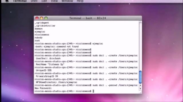Click the Terminal title bar text
The width and height of the screenshot is (183, 102).
[87, 18]
